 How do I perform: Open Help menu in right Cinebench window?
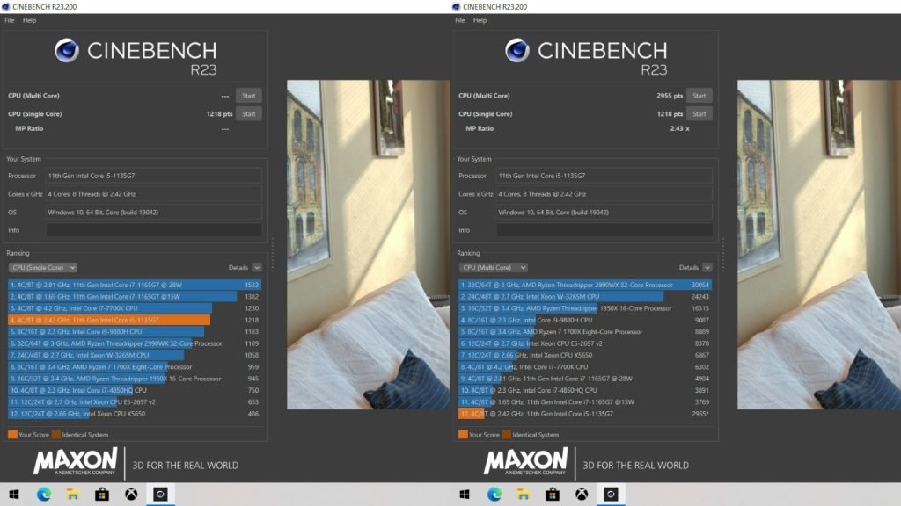point(480,20)
